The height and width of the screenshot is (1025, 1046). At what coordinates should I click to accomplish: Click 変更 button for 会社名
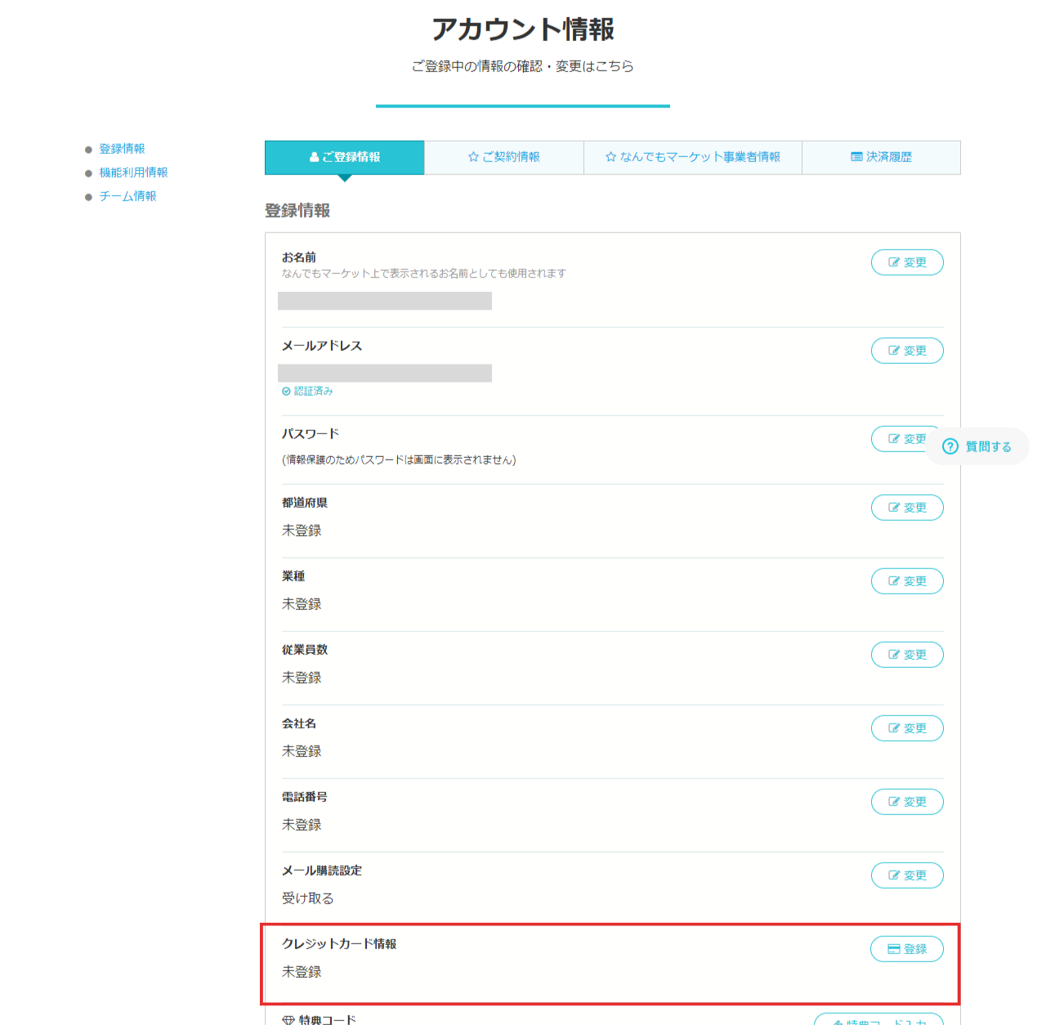(x=907, y=728)
